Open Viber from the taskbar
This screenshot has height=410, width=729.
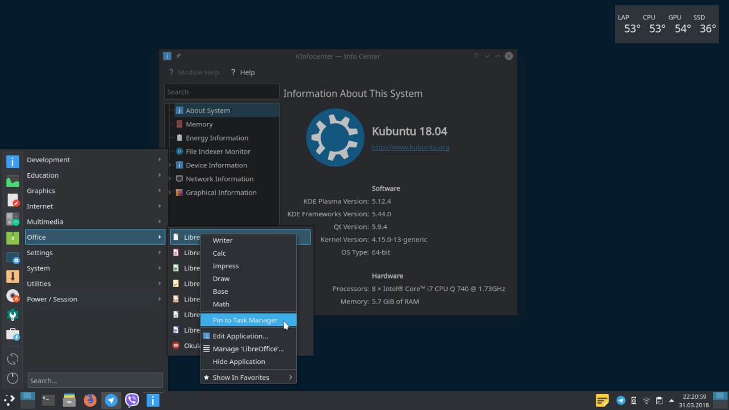[x=132, y=400]
